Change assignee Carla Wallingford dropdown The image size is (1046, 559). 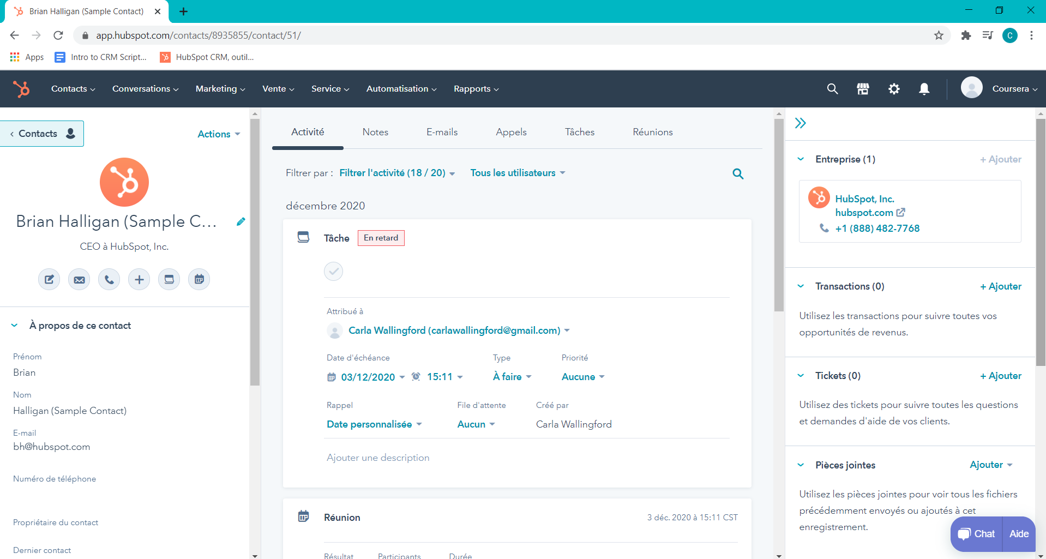[x=459, y=330]
